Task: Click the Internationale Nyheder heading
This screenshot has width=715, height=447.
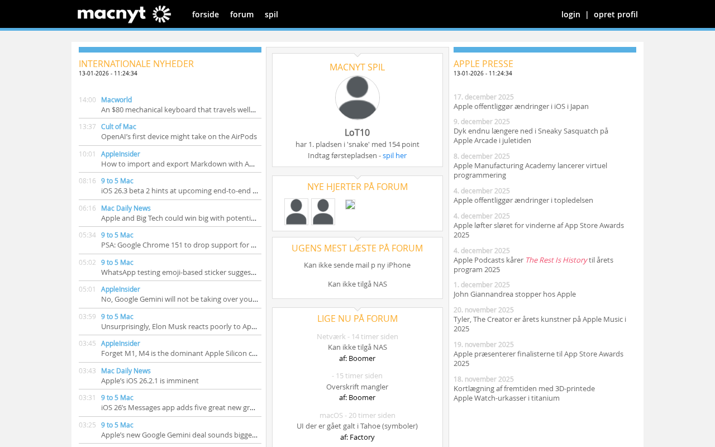Action: point(136,64)
